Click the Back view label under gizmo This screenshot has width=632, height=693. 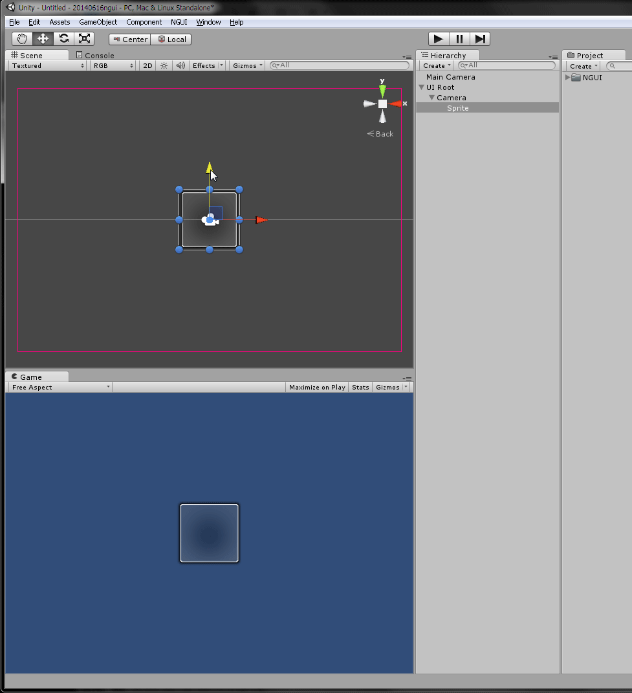click(x=380, y=134)
